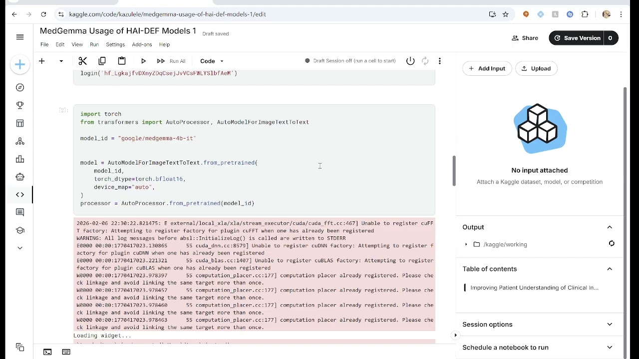Open the browser profile avatar

[607, 14]
